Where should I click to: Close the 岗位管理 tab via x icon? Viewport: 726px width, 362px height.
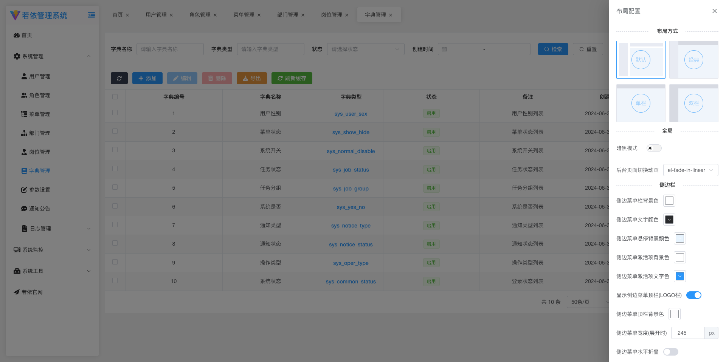tap(347, 15)
